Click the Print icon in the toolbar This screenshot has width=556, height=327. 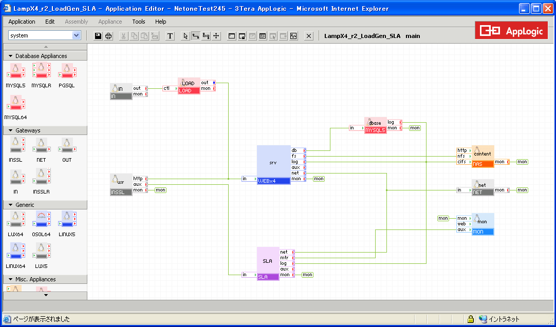coord(108,36)
